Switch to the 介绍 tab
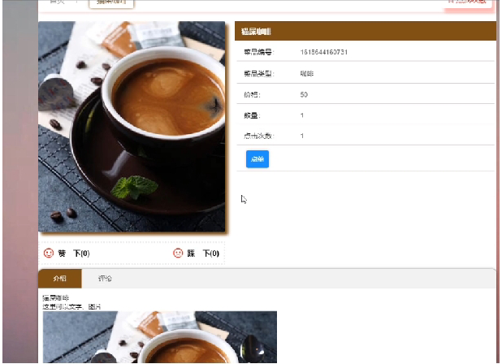 point(60,278)
